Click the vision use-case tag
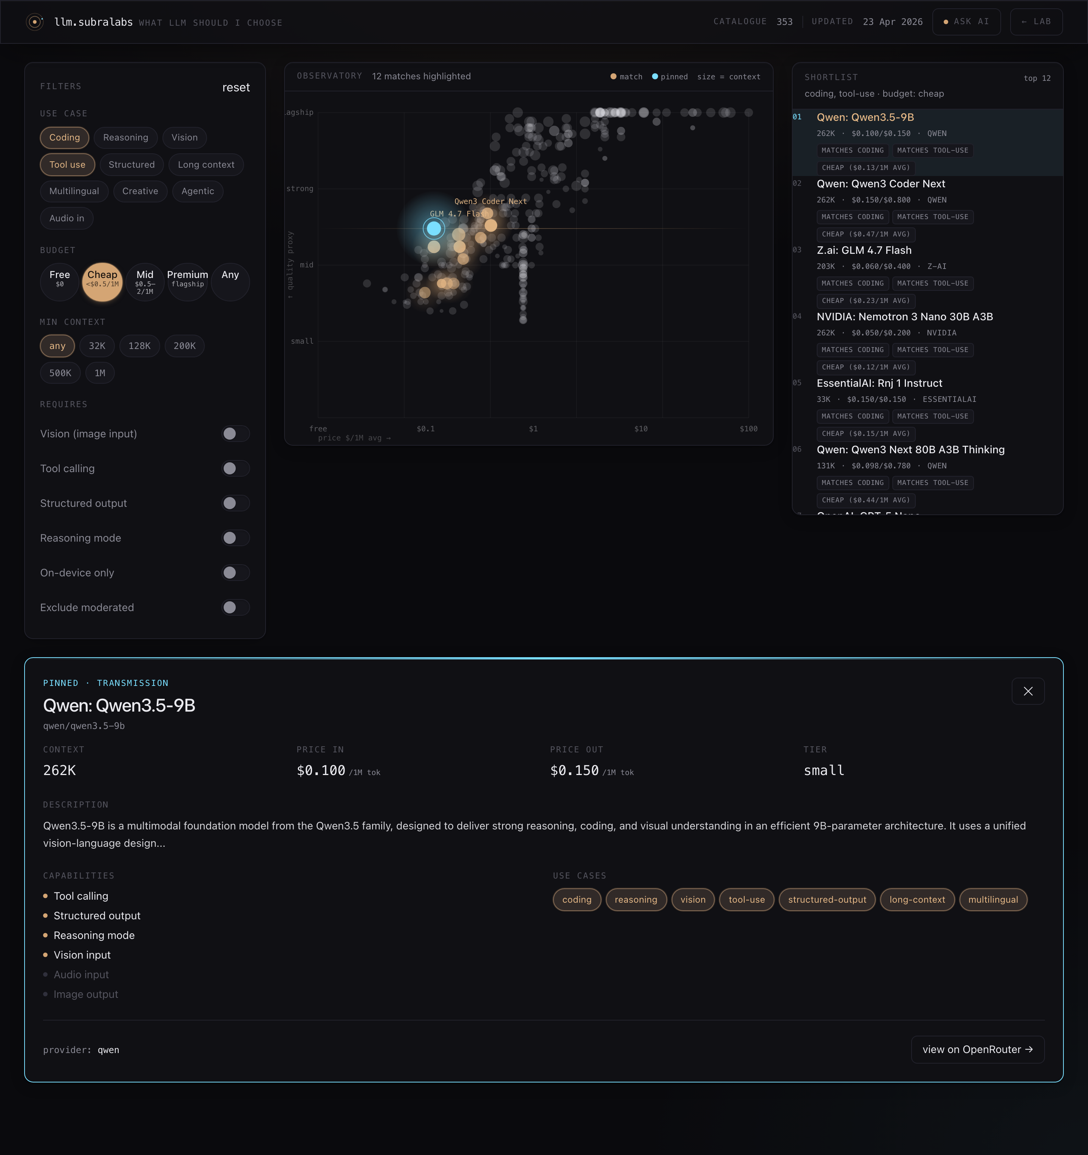The height and width of the screenshot is (1155, 1088). click(693, 899)
